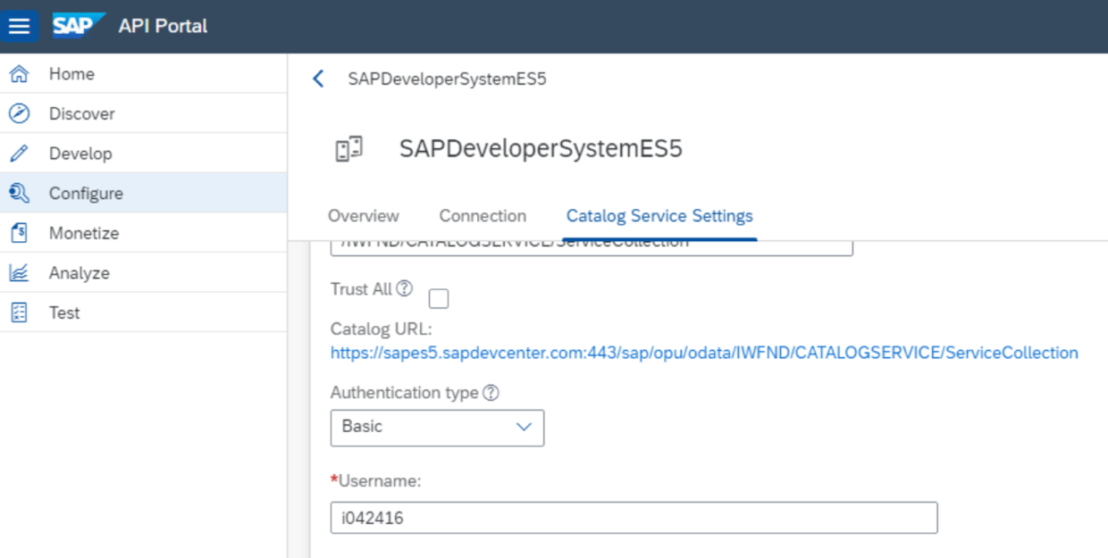Click the back arrow chevron
This screenshot has height=558, width=1108.
point(318,79)
